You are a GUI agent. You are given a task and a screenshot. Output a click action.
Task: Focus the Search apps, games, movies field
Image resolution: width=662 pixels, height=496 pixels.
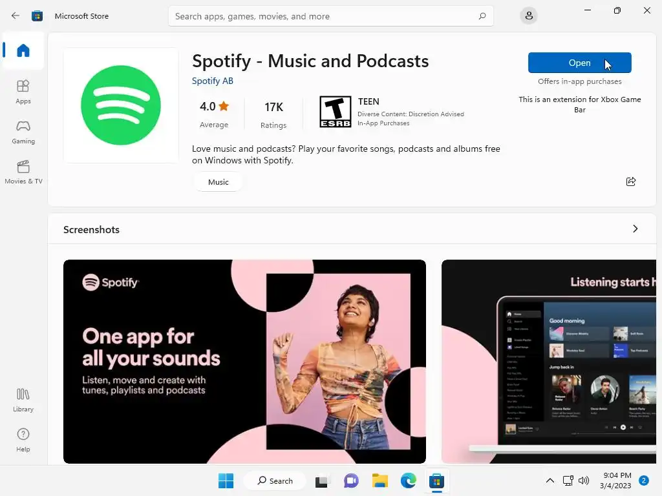click(x=330, y=16)
